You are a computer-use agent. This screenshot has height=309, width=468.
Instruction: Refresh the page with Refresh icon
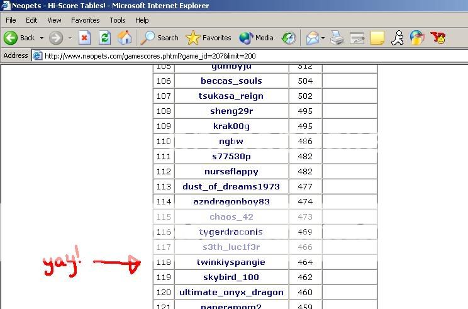click(104, 38)
